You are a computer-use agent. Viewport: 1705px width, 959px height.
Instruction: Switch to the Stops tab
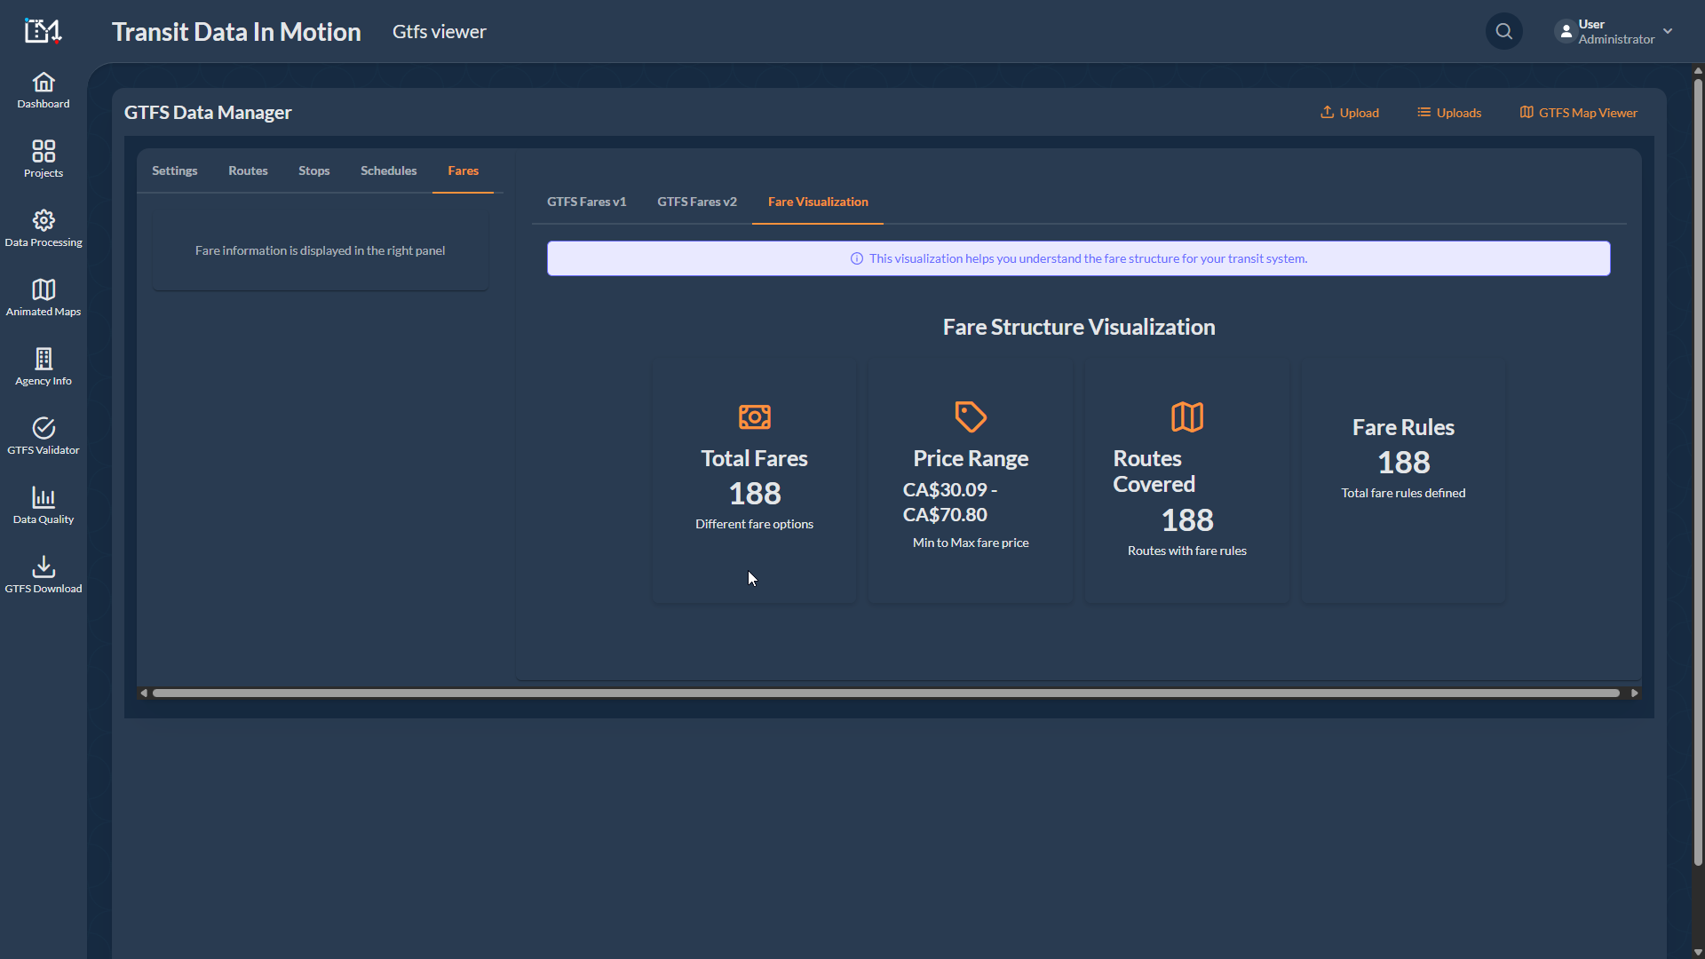pos(313,170)
